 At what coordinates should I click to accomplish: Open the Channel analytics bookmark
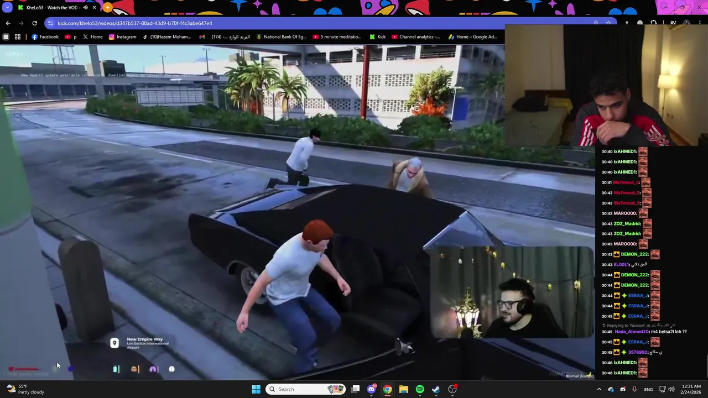pos(415,37)
